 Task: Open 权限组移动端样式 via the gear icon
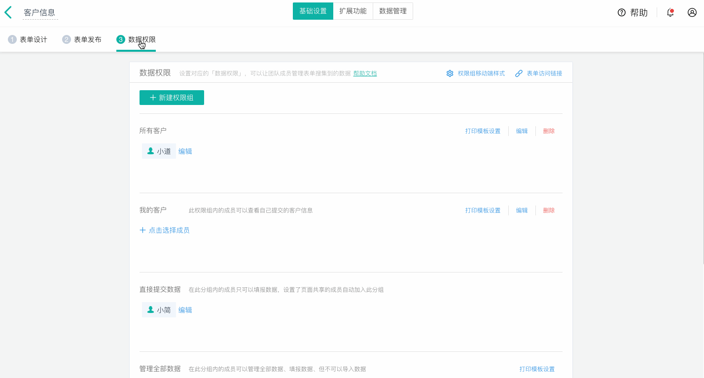click(450, 73)
